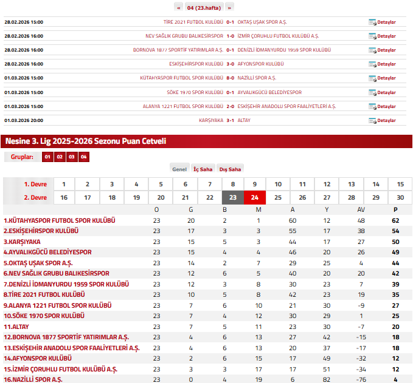The image size is (413, 383).
Task: Switch to İç Saha standings tab
Action: [x=203, y=169]
